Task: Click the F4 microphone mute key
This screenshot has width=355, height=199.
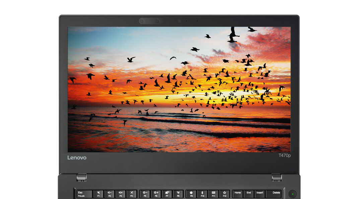Action: click(132, 194)
